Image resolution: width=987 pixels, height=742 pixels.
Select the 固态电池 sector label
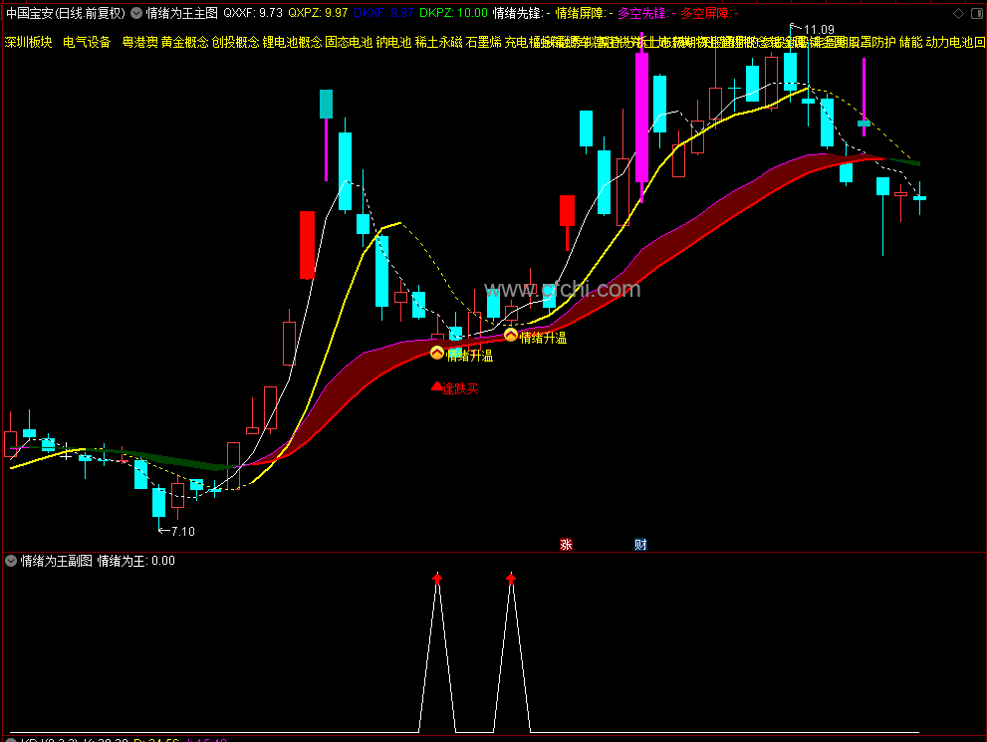349,42
